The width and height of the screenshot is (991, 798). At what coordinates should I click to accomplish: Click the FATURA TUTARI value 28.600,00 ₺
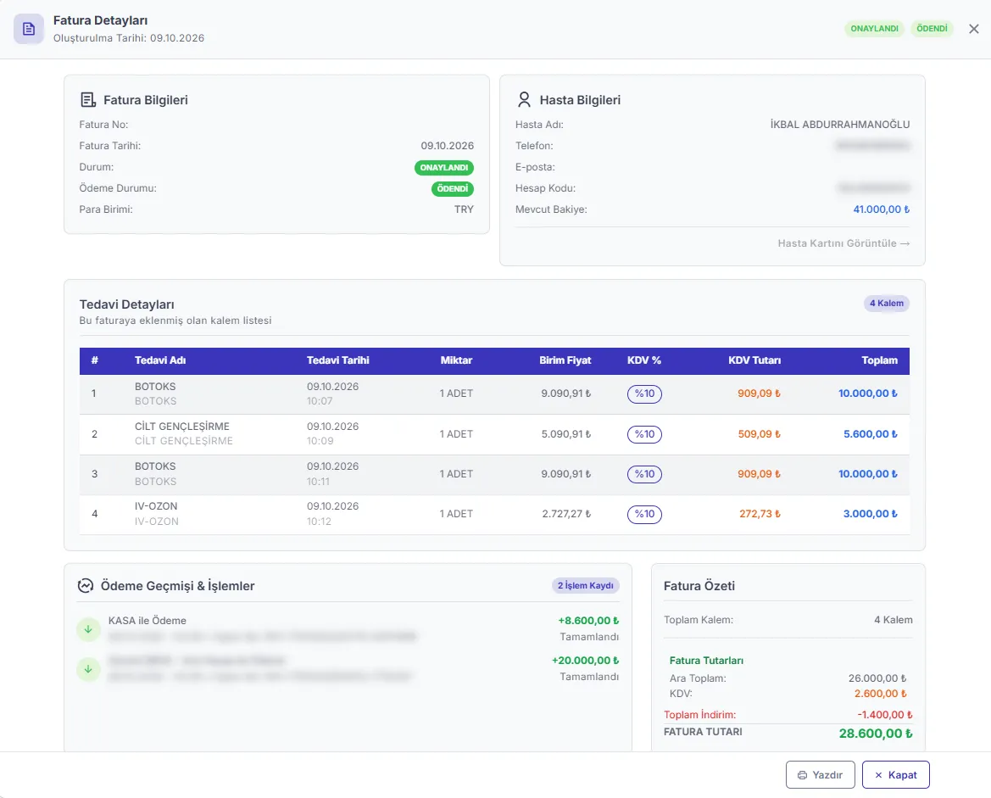click(x=876, y=734)
